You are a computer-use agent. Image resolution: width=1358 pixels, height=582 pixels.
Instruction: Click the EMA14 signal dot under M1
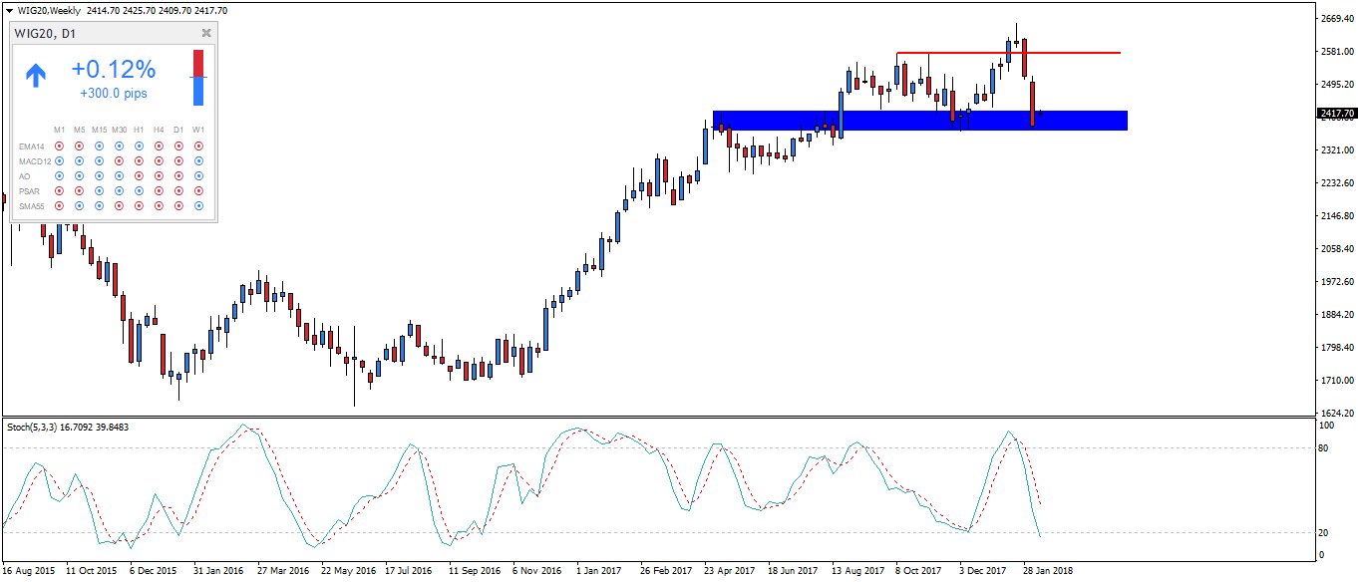[x=59, y=145]
